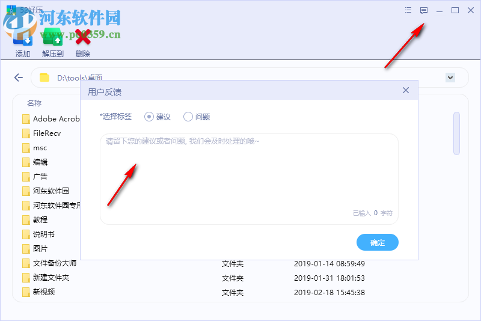Open the feedback chat icon in title bar
Viewport: 481px width, 321px height.
[424, 10]
